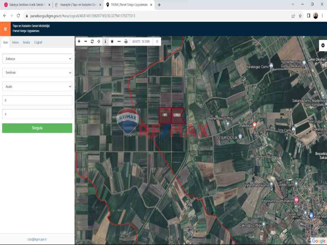Image resolution: width=327 pixels, height=245 pixels.
Task: Expand the Aralık neighborhood dropdown
Action: [x=37, y=87]
